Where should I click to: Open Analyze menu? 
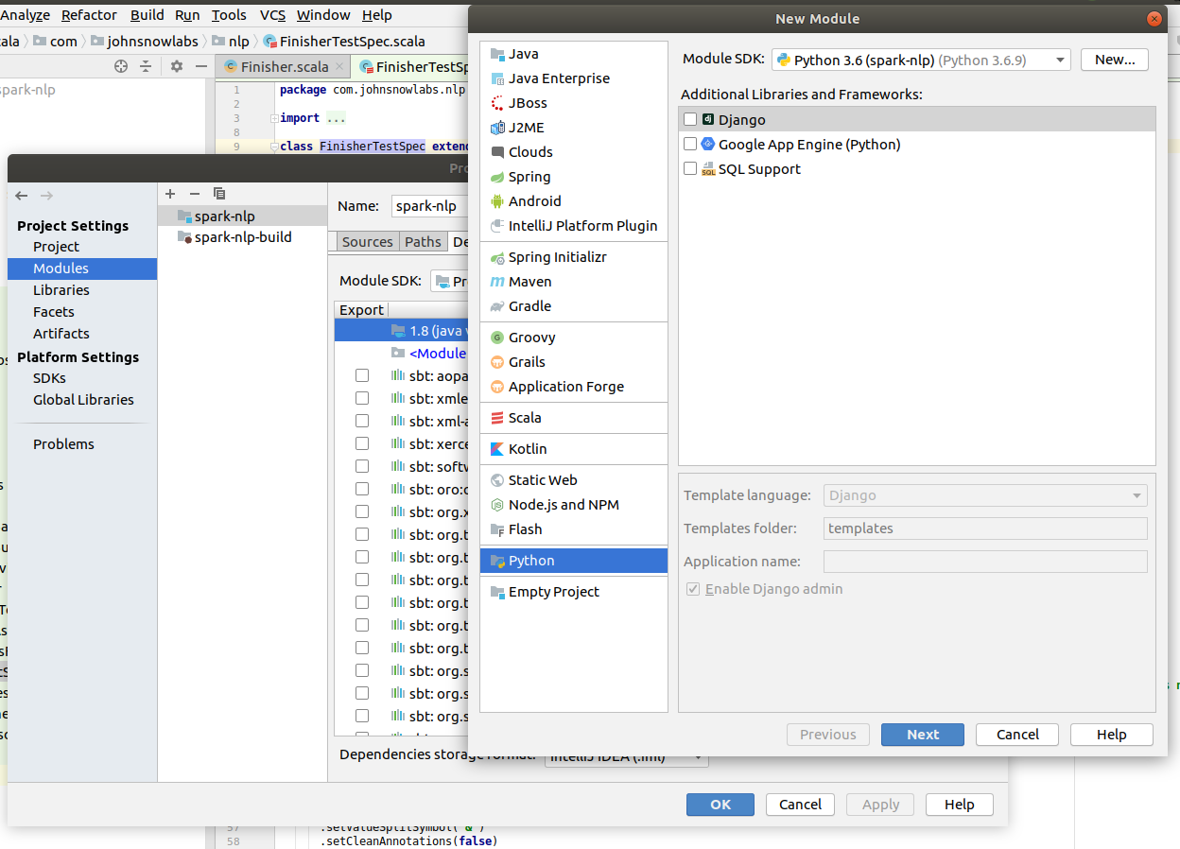pos(26,15)
